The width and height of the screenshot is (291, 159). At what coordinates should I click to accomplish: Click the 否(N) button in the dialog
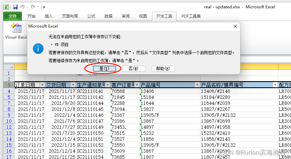click(x=133, y=69)
